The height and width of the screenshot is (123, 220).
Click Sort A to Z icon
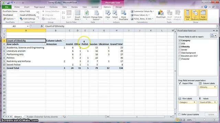click(x=63, y=13)
